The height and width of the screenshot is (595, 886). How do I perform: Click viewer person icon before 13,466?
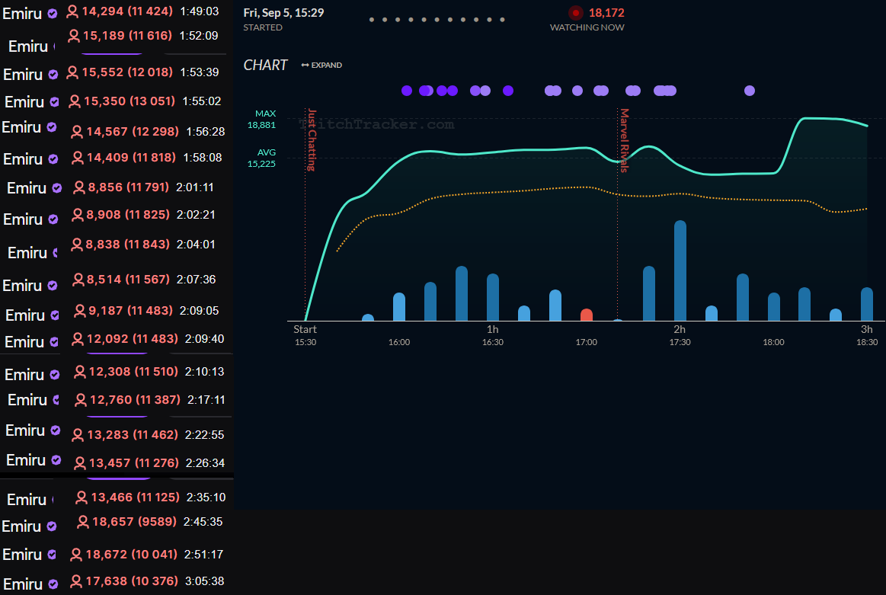click(x=82, y=497)
